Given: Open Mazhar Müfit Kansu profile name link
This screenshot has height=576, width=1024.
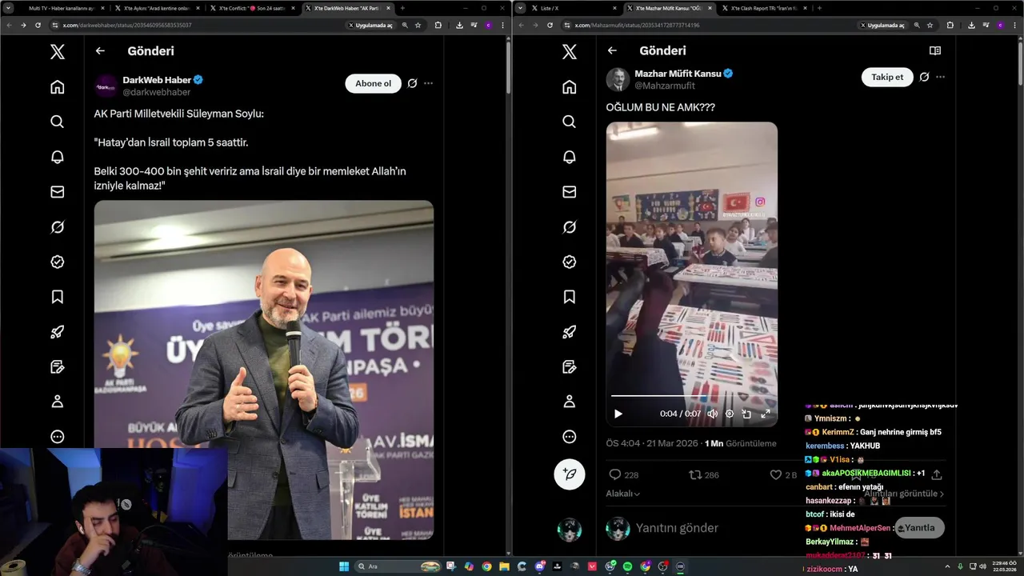Looking at the screenshot, I should (678, 74).
